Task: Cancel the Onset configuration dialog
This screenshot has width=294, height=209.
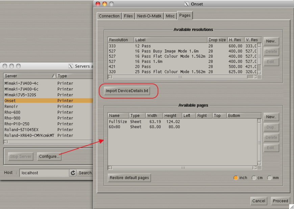Action: click(x=259, y=201)
